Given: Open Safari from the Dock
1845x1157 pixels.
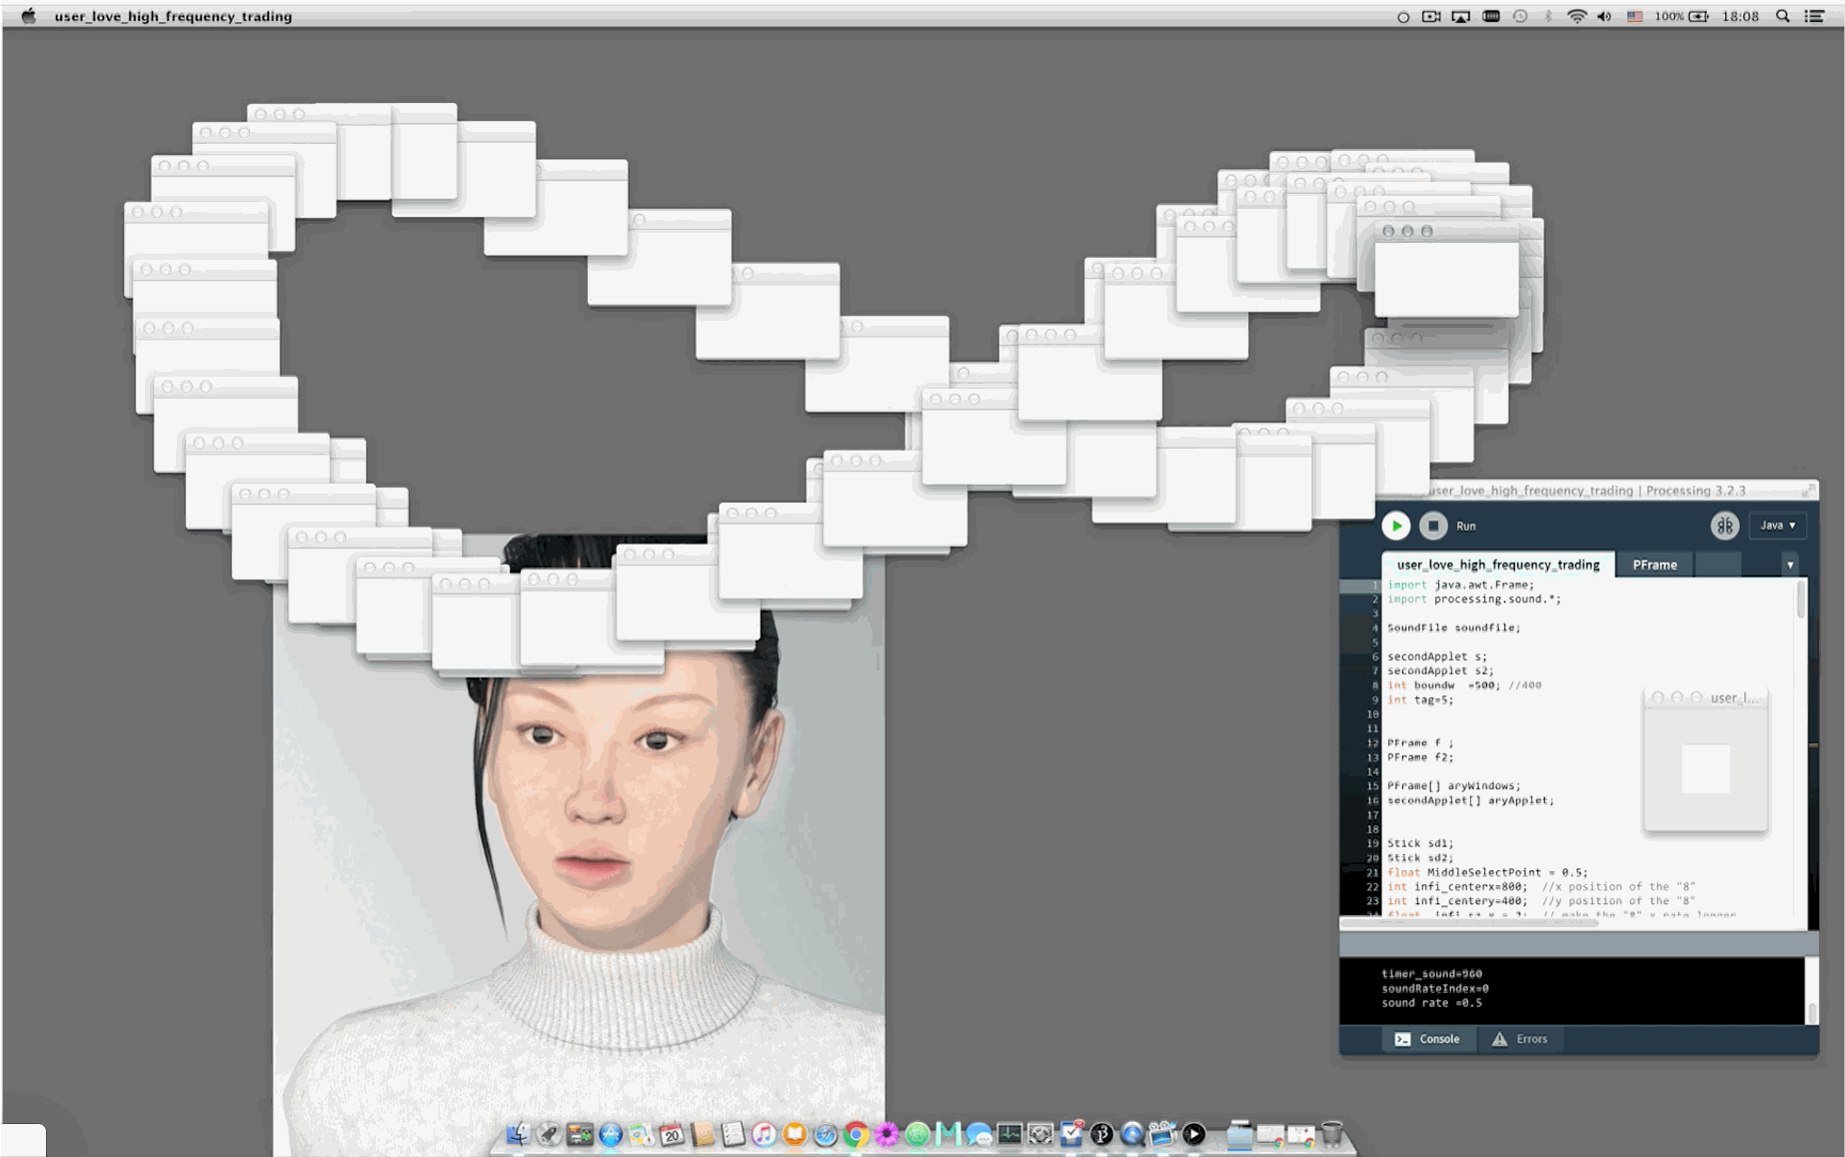Looking at the screenshot, I should click(826, 1133).
